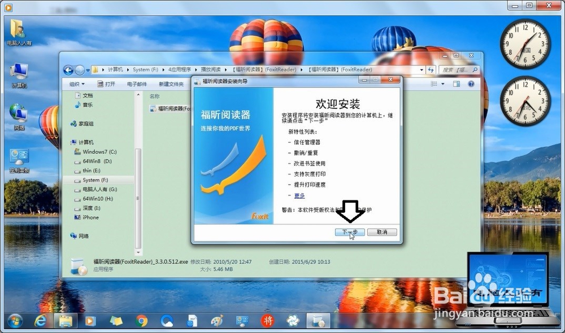Open 网络 desktop icon
This screenshot has height=333, width=565.
click(x=19, y=117)
